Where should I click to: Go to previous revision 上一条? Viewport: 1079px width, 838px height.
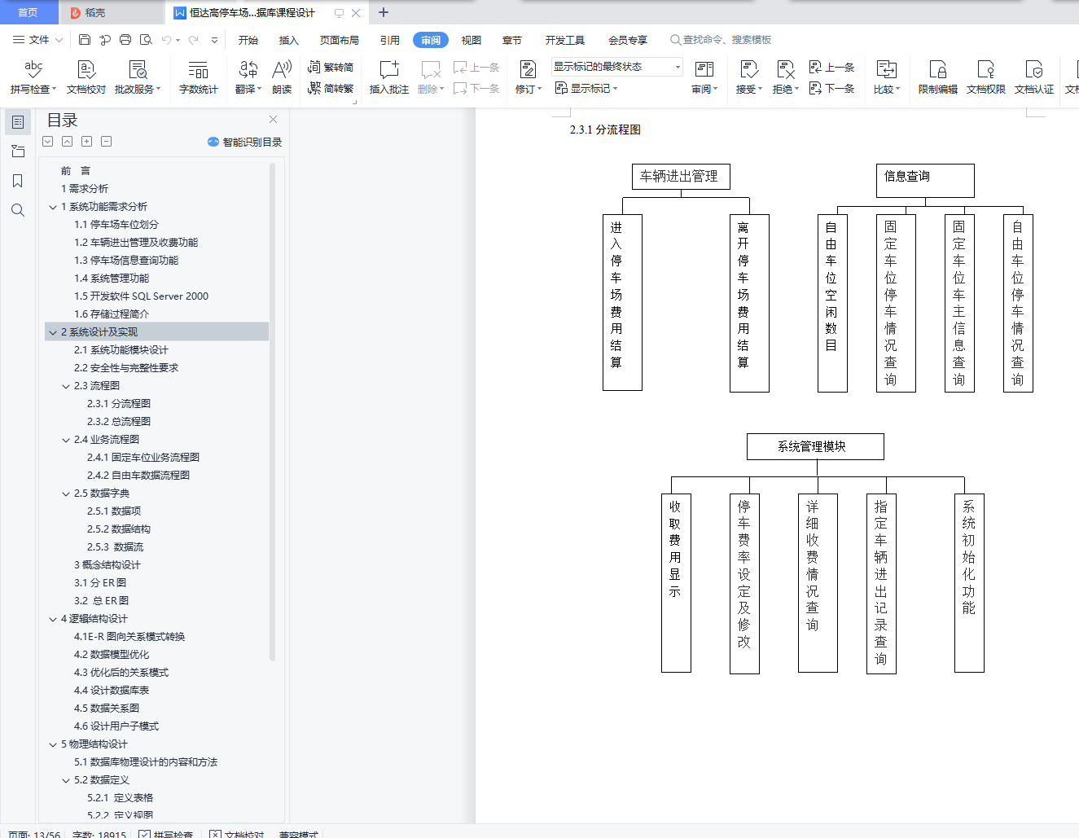point(831,67)
